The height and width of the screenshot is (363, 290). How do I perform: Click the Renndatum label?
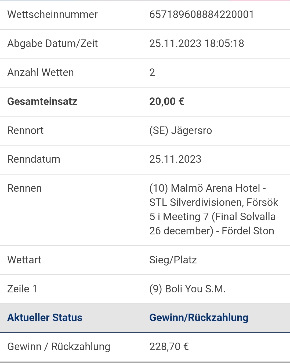pyautogui.click(x=34, y=159)
